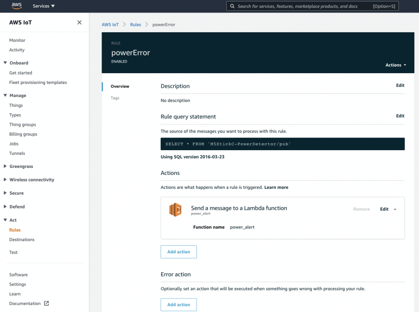This screenshot has height=312, width=419.
Task: Edit the Rule query statement
Action: (x=400, y=116)
